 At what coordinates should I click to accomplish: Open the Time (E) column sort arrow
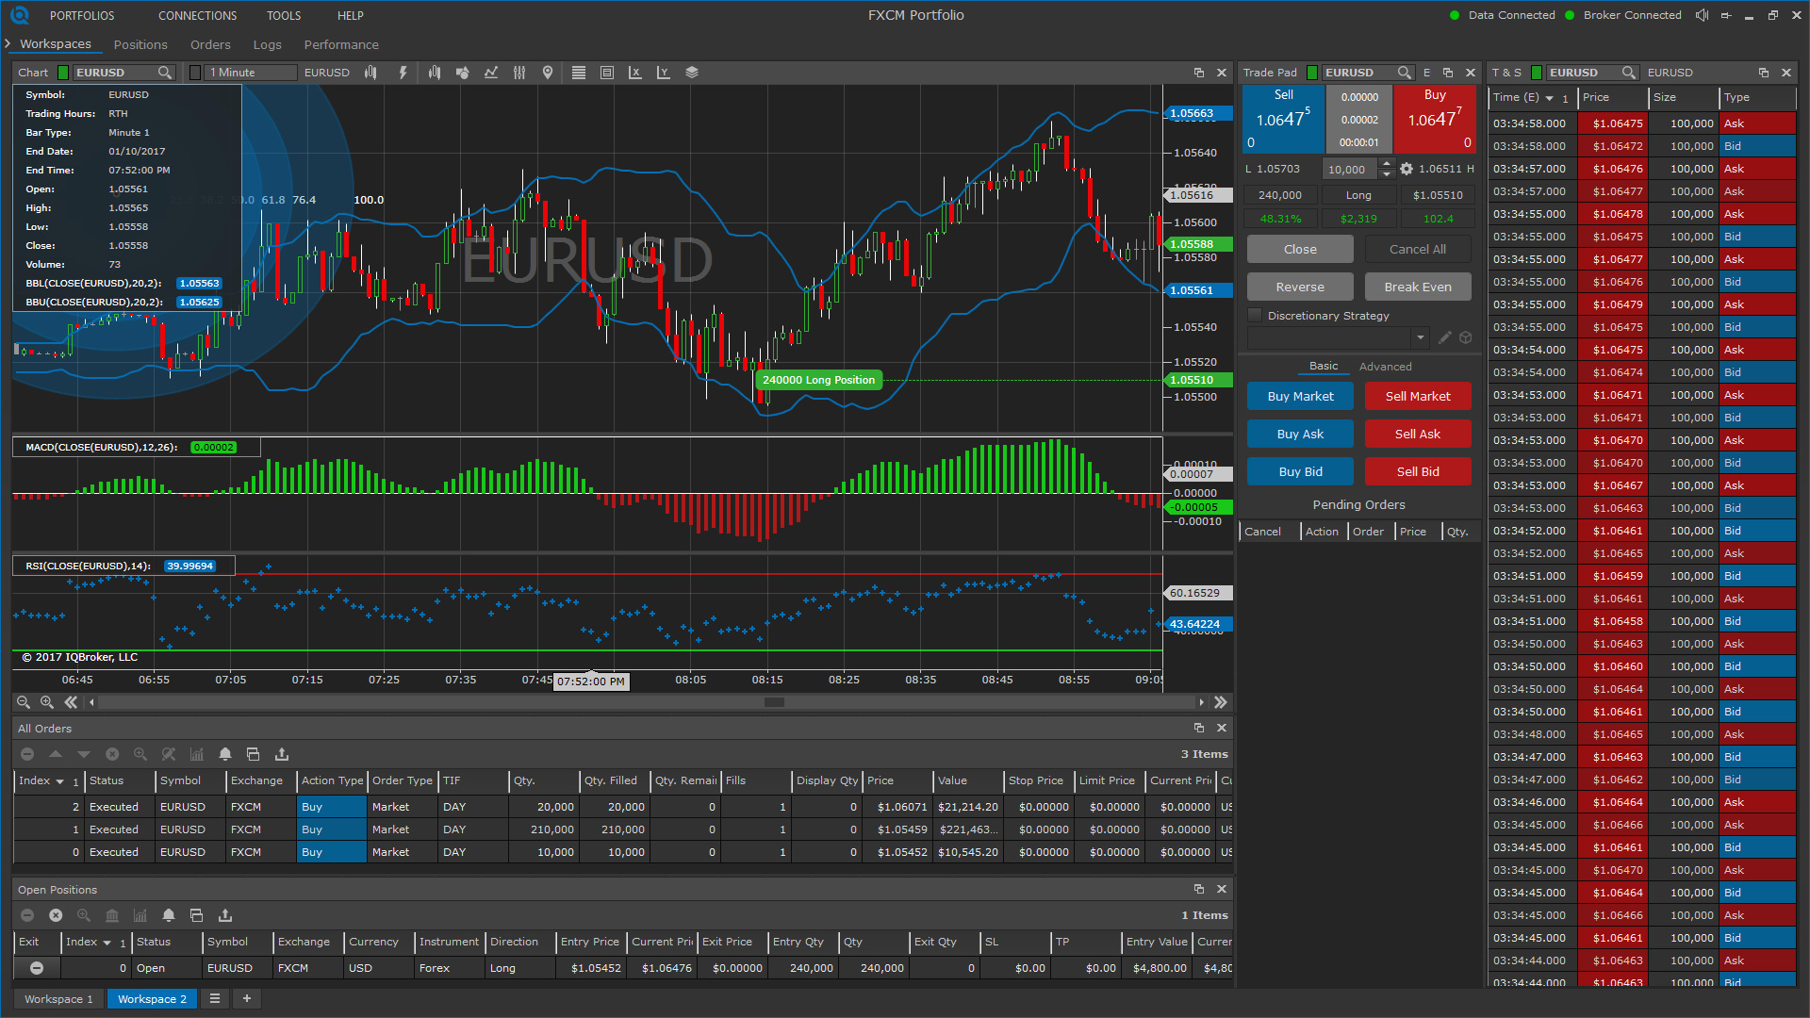(1549, 98)
